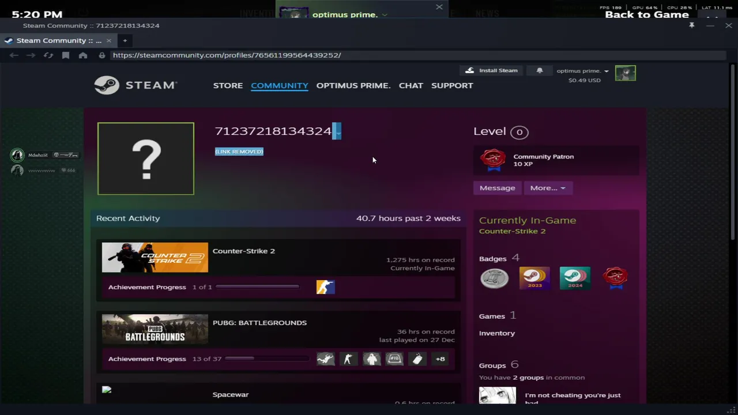Open the Badges 4 link
The height and width of the screenshot is (415, 738).
pyautogui.click(x=499, y=258)
